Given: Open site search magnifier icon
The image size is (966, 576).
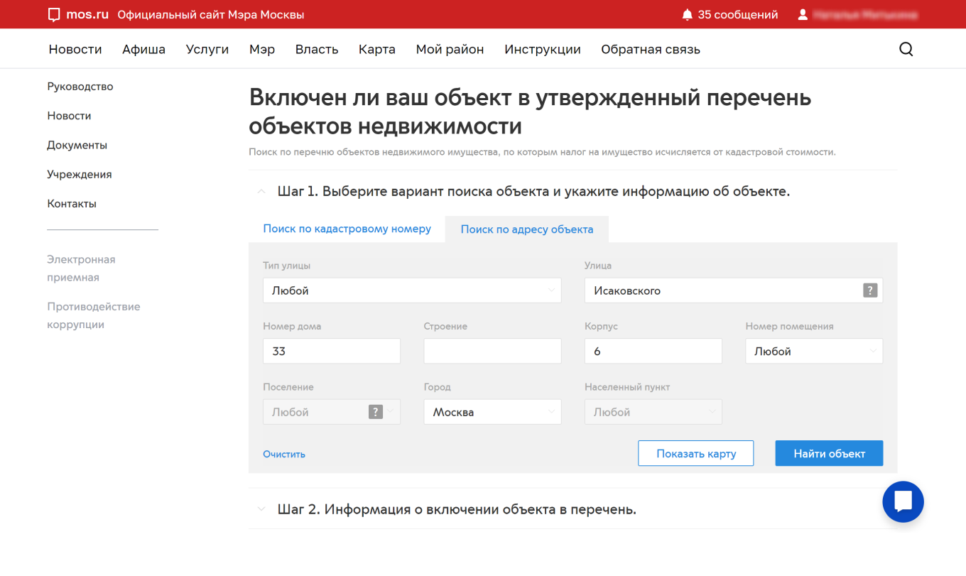Looking at the screenshot, I should point(906,49).
